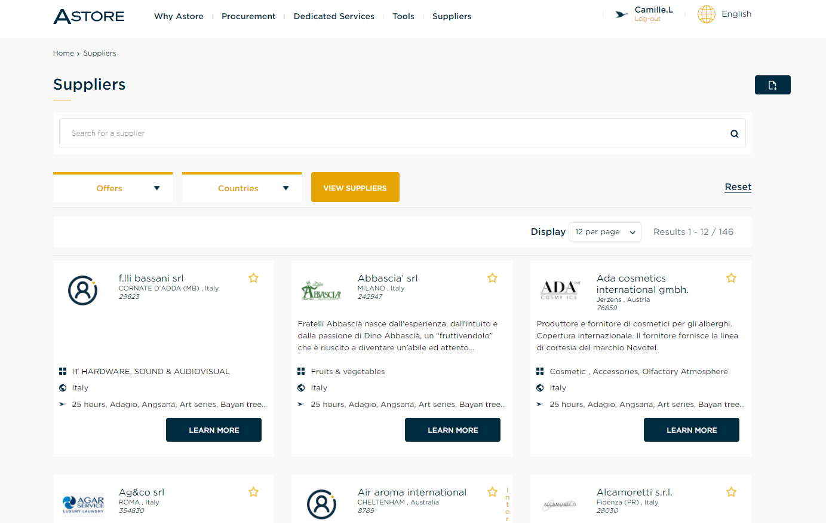
Task: Open Air aroma international title
Action: 412,493
